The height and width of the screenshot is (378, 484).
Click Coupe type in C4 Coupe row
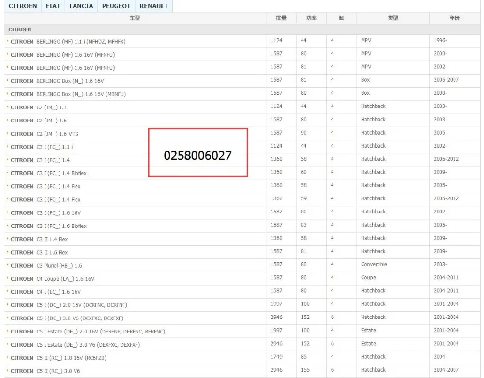[368, 277]
